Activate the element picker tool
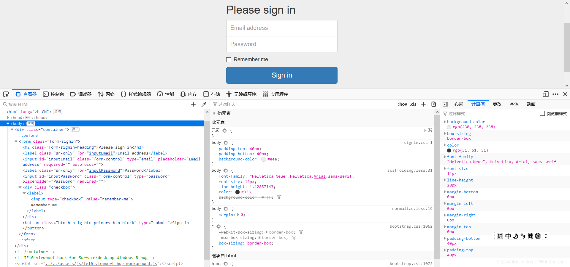This screenshot has height=267, width=570. point(6,94)
